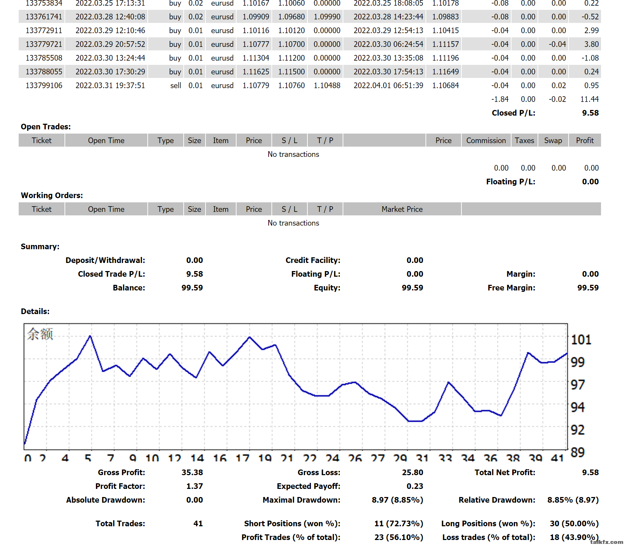Select open time 2022.03.29 12:10:46
This screenshot has width=625, height=546.
click(110, 30)
